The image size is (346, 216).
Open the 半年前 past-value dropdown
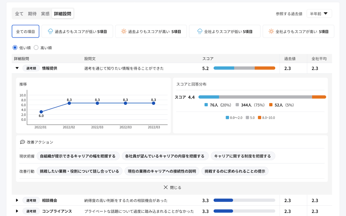pos(319,13)
